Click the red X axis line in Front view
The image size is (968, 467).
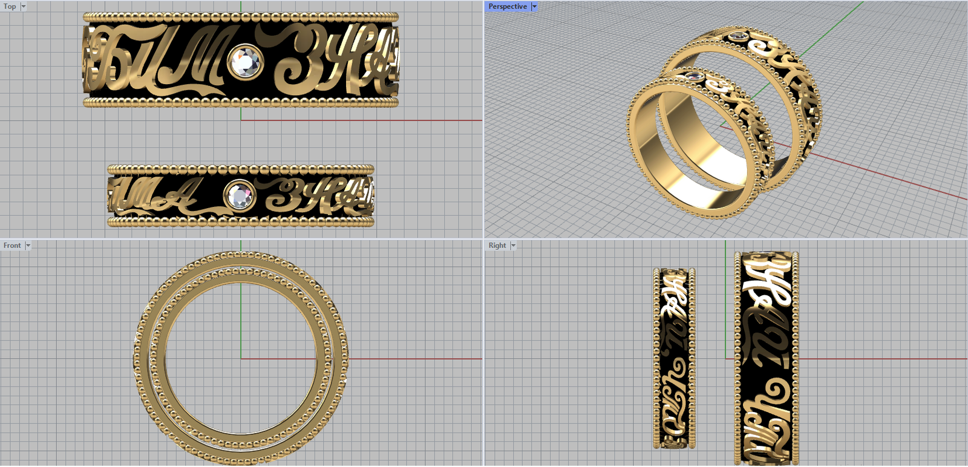click(x=411, y=359)
